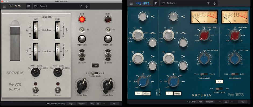The width and height of the screenshot is (253, 107).
Task: Switch Pre 1973 Stereo Mode L/R M/S
Action: click(x=219, y=89)
